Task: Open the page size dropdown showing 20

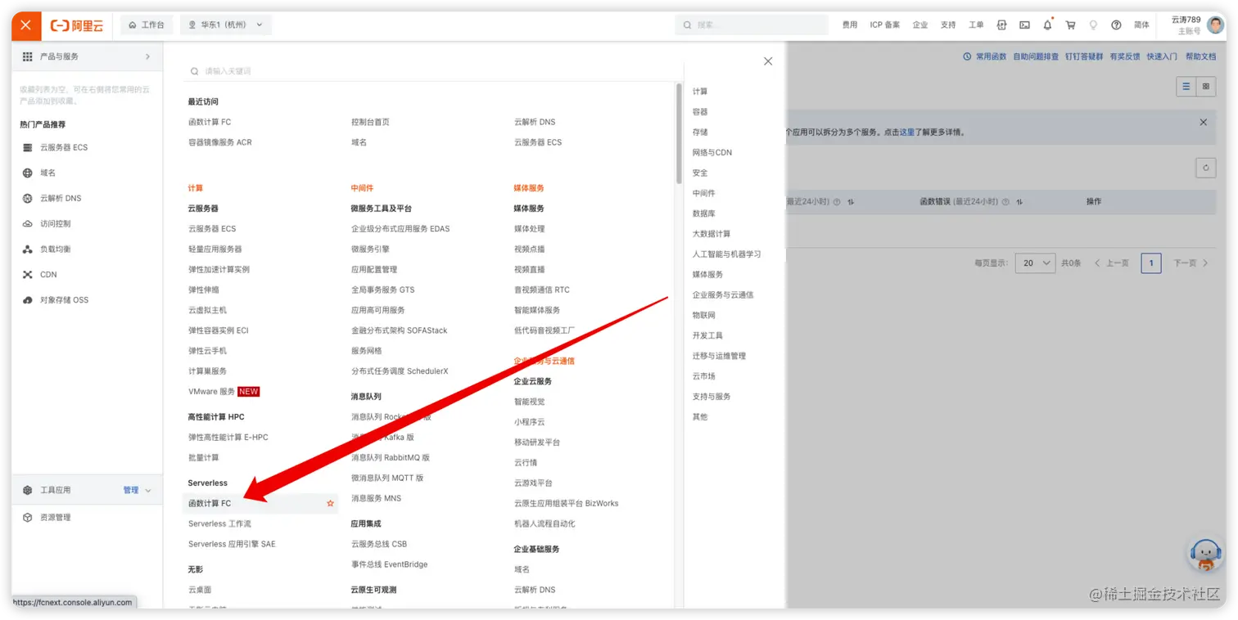Action: coord(1035,263)
